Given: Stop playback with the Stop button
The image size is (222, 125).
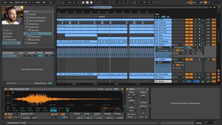Looking at the screenshot, I should [87, 2].
